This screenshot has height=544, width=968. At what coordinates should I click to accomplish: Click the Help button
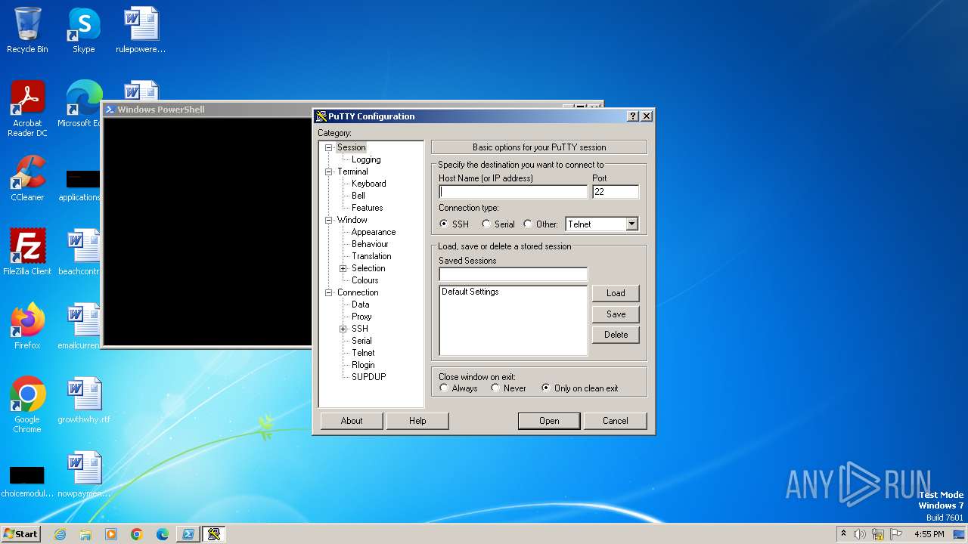point(417,421)
